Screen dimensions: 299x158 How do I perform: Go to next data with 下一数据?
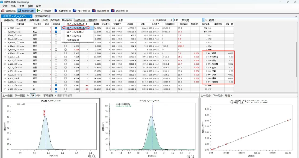point(20,95)
